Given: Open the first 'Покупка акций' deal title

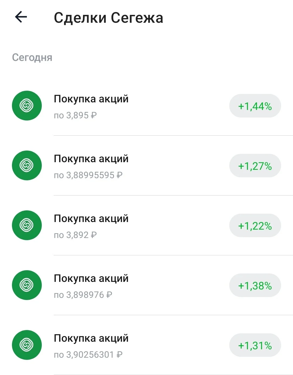Looking at the screenshot, I should coord(91,99).
